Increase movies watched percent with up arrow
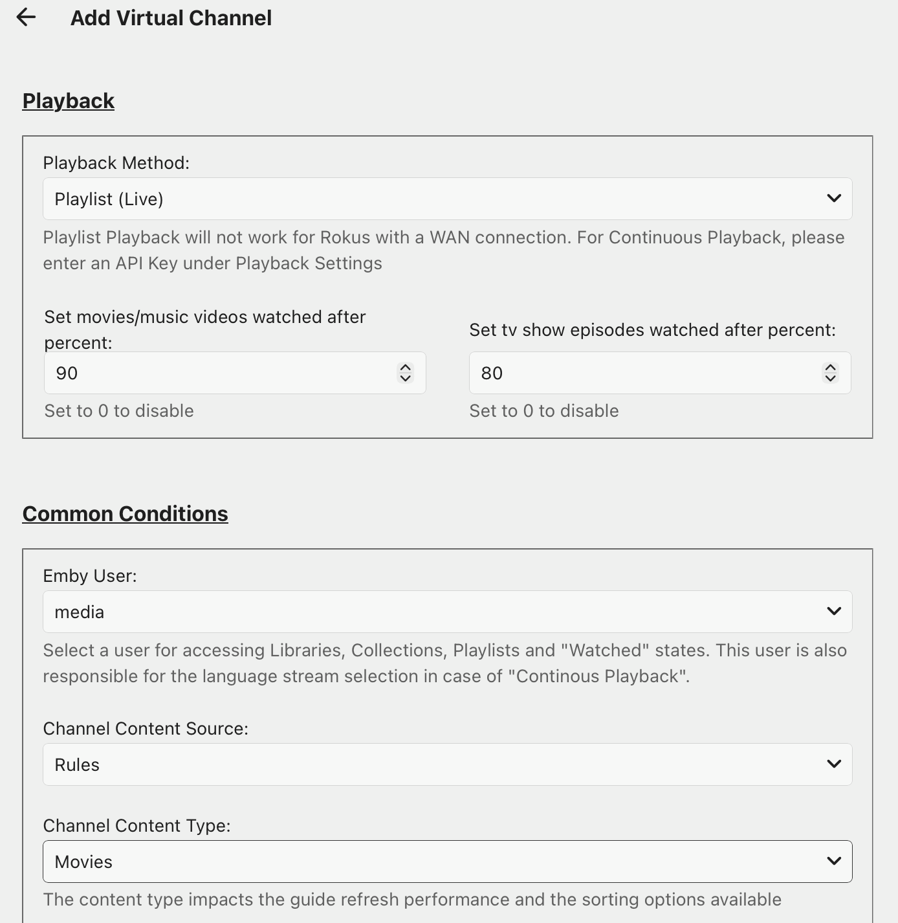 (x=406, y=368)
